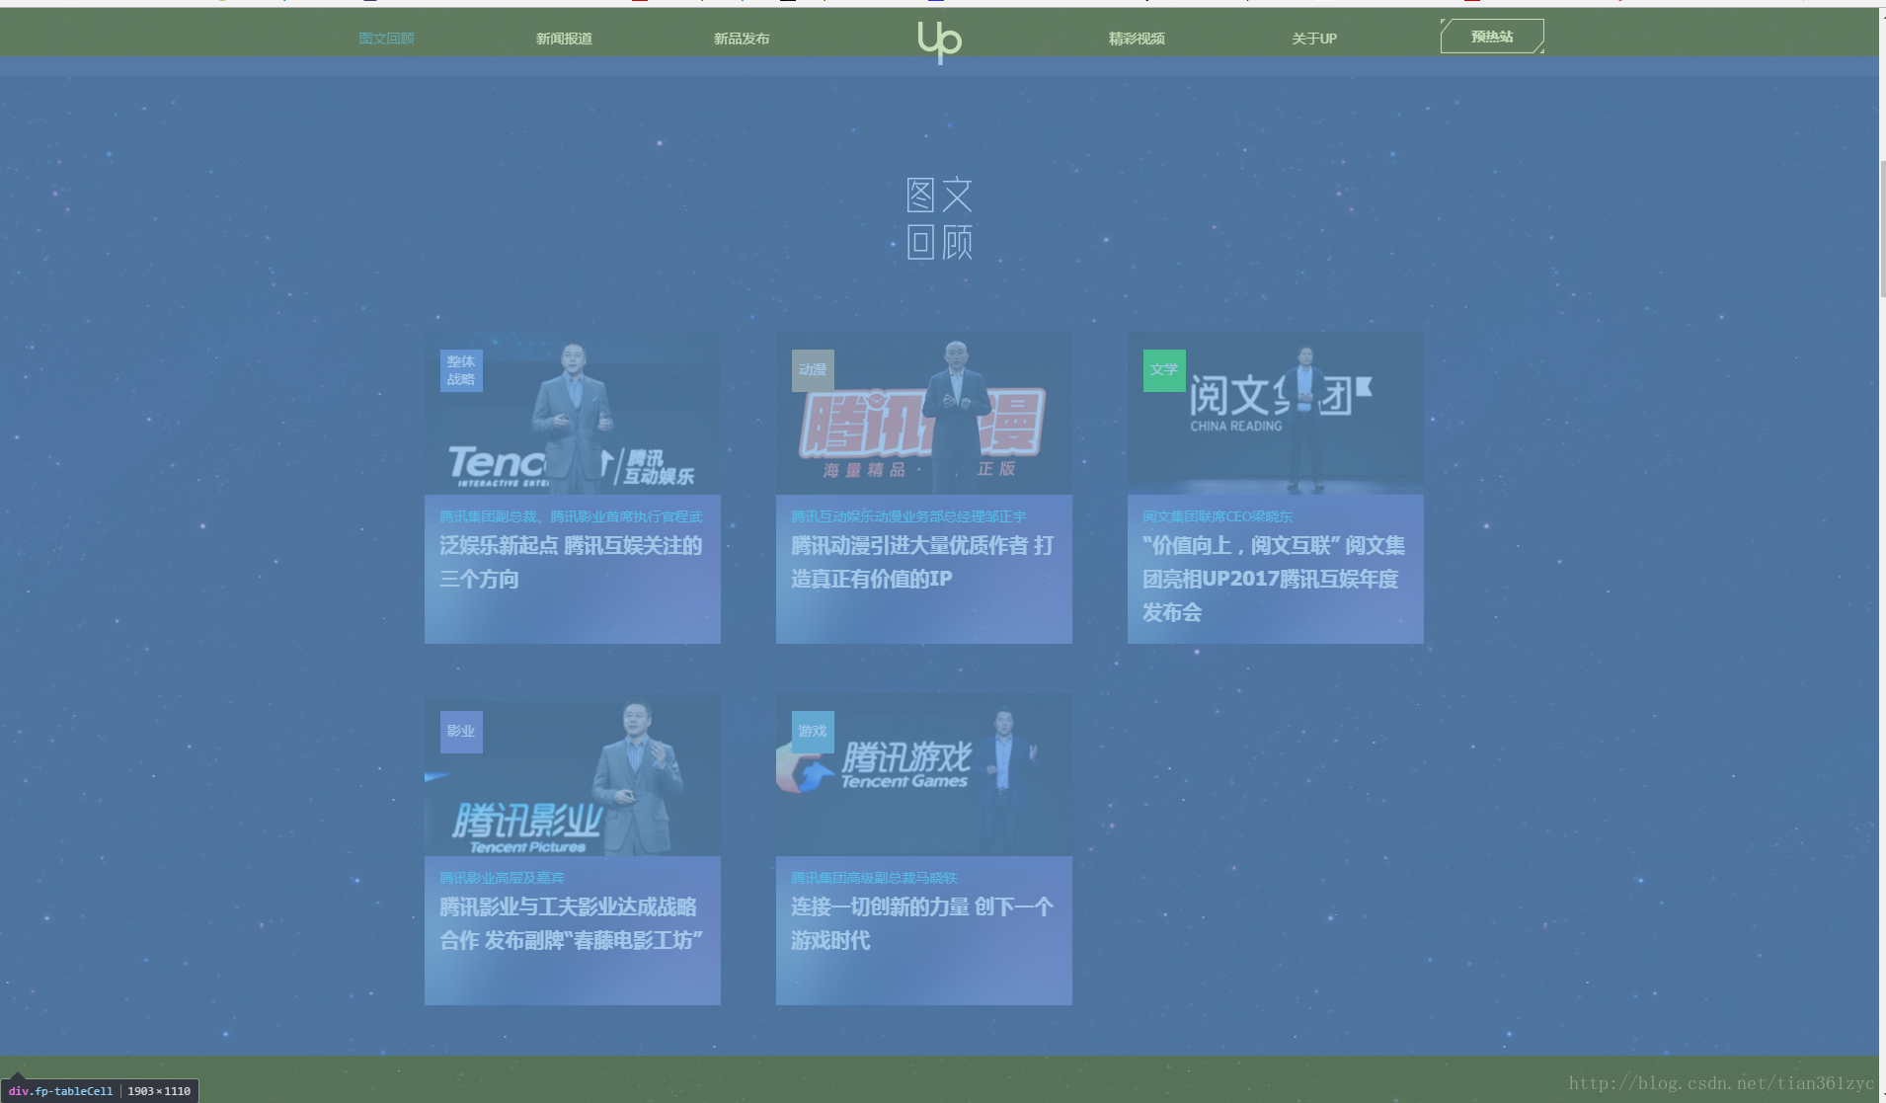
Task: Click the 预热站 button
Action: 1492,37
